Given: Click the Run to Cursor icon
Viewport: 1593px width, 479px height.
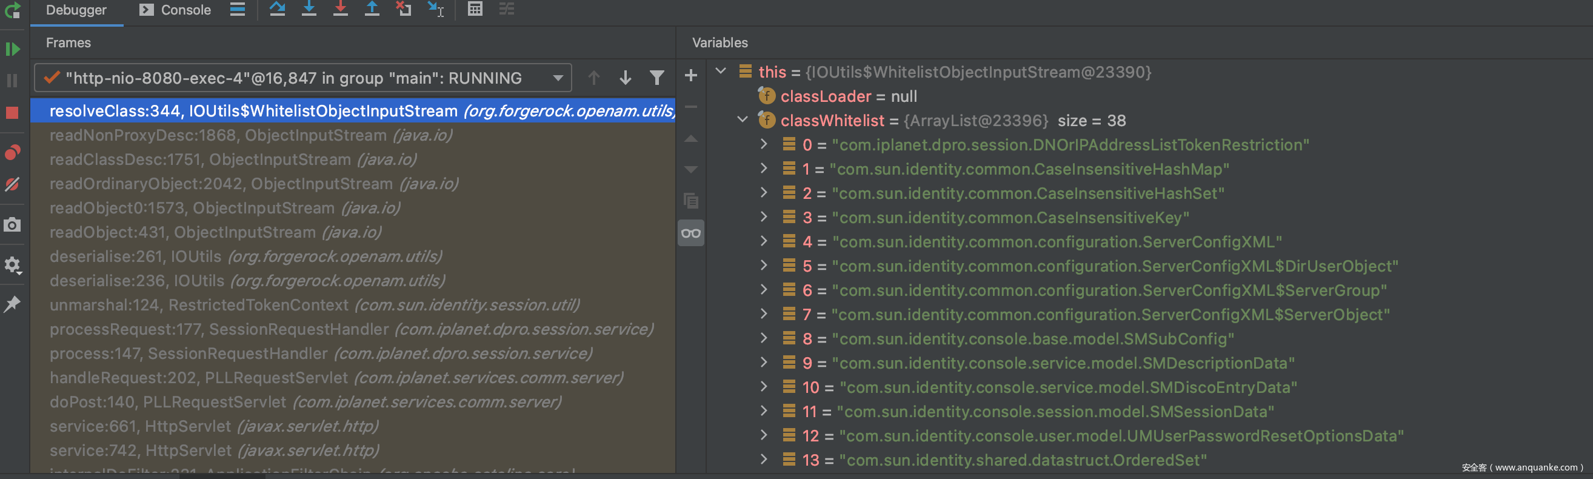Looking at the screenshot, I should point(436,9).
